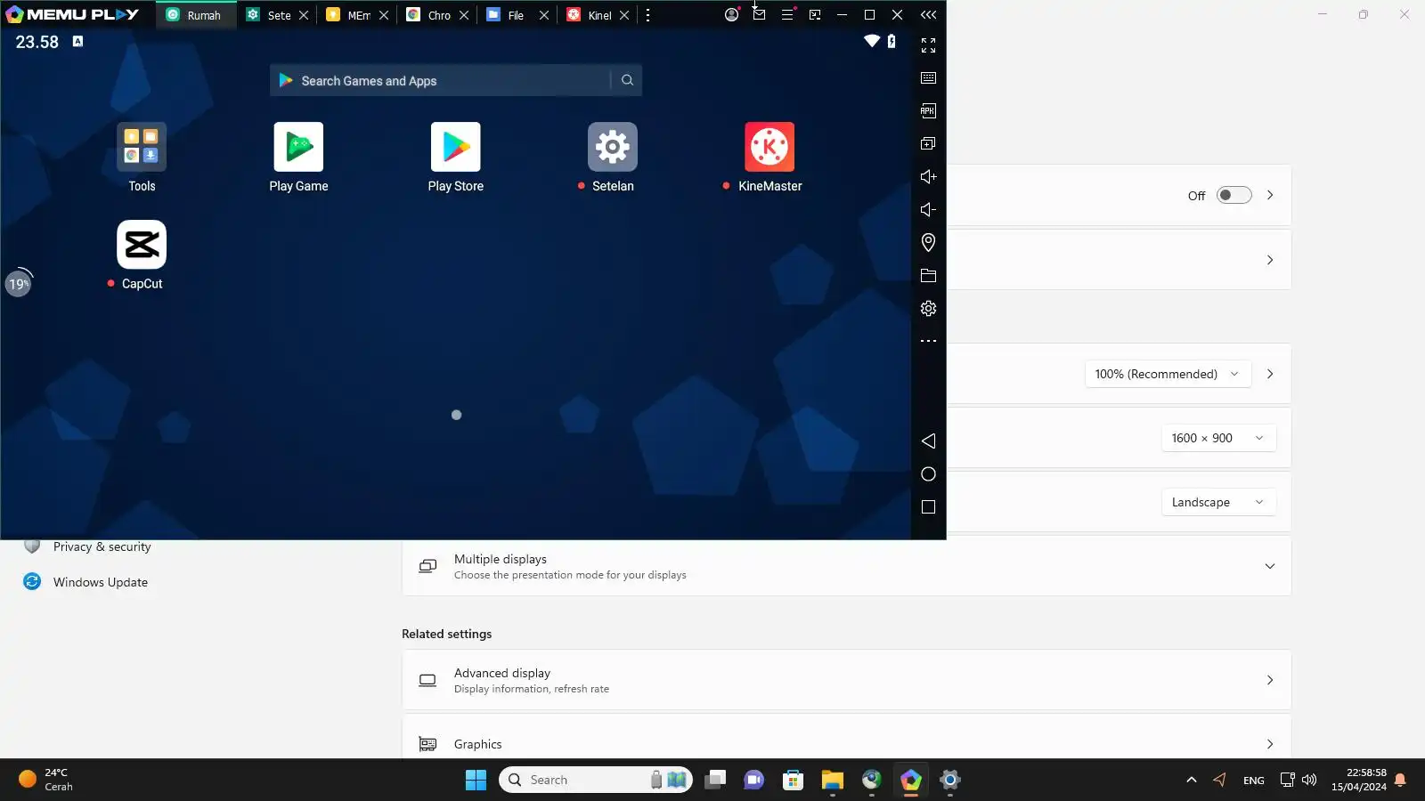Open the 1600 × 900 resolution dropdown
The height and width of the screenshot is (801, 1425).
pyautogui.click(x=1218, y=439)
